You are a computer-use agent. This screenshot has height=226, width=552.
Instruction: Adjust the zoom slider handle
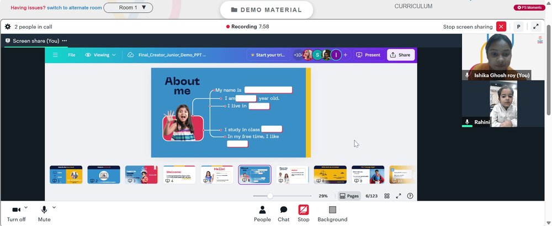[x=270, y=196]
